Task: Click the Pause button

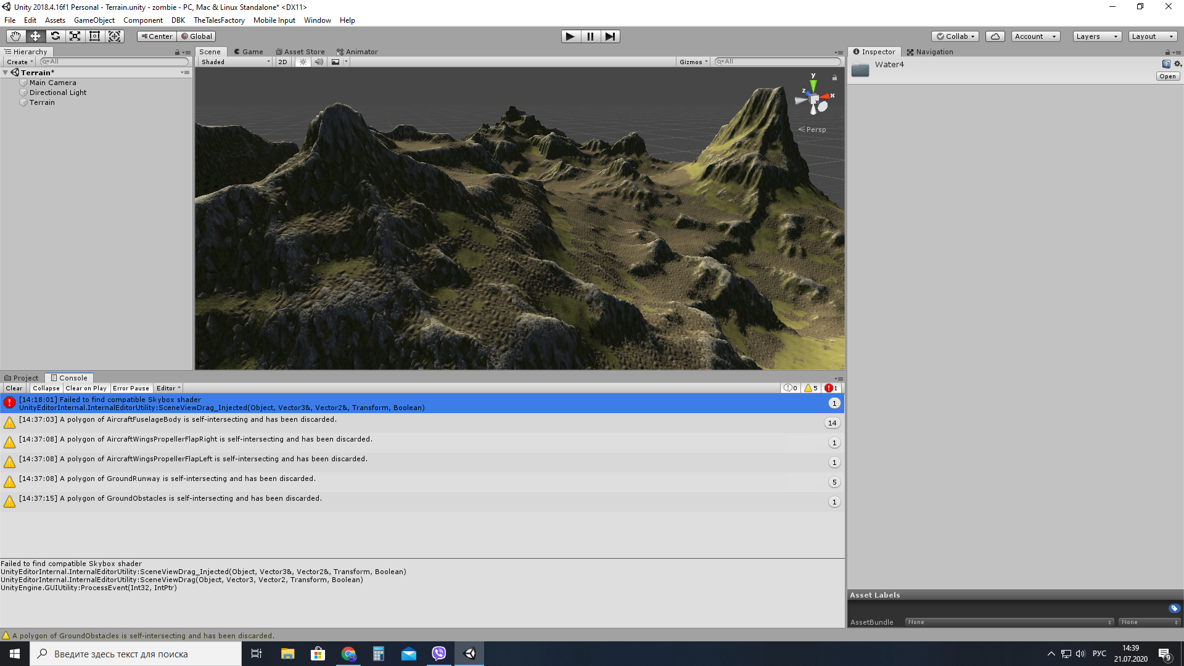Action: point(590,36)
